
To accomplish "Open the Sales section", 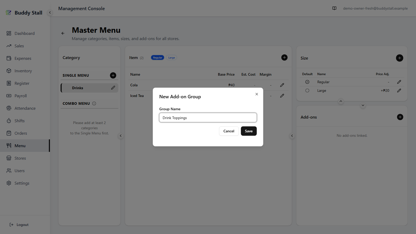I will coord(25,46).
